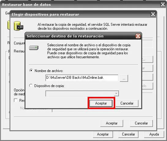Close the Elegir dispositivos para restaurar dialog

click(153, 14)
